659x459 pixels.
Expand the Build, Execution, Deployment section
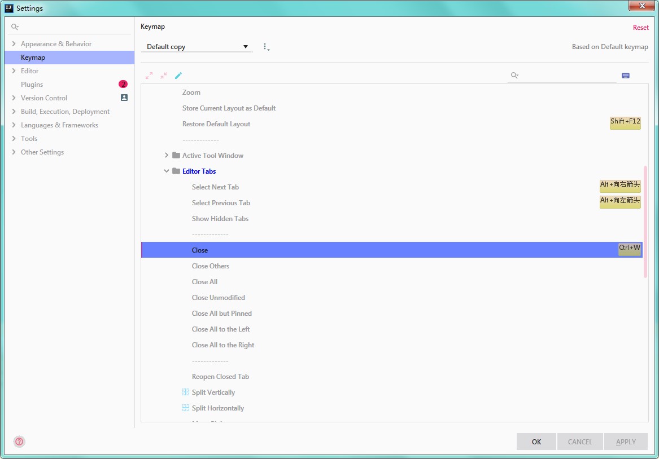(x=14, y=112)
